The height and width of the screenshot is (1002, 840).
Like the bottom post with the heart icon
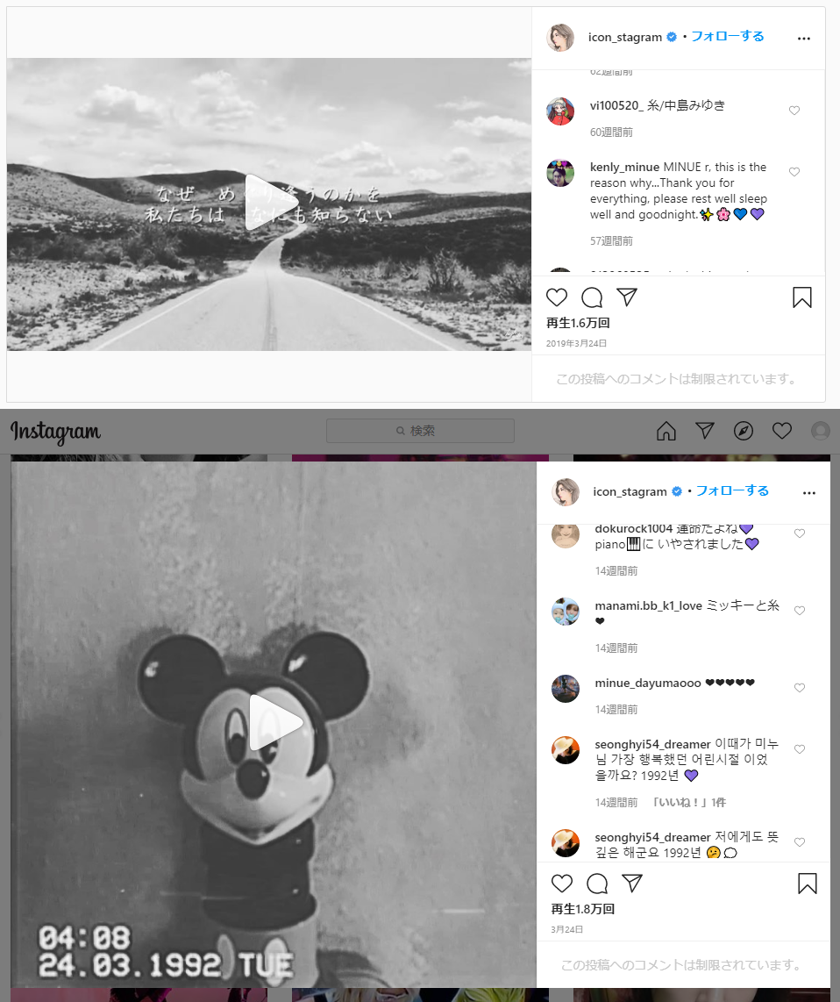point(561,884)
